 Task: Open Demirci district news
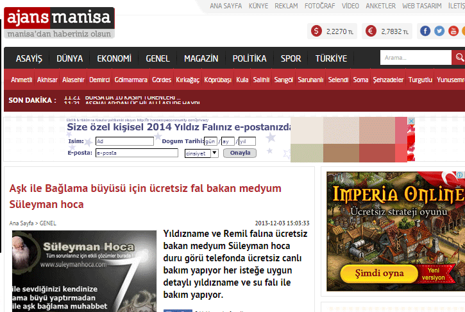(99, 80)
